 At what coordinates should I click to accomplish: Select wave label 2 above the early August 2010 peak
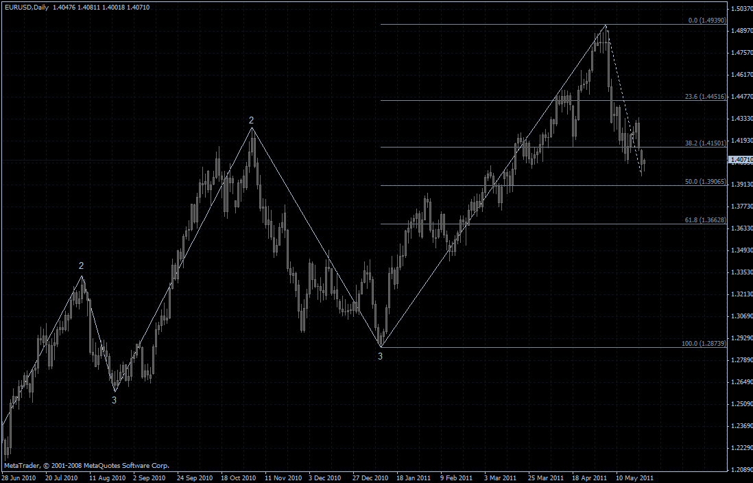click(x=81, y=266)
